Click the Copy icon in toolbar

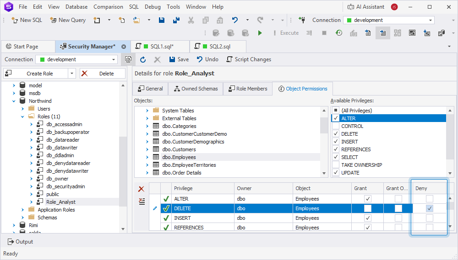coord(206,20)
